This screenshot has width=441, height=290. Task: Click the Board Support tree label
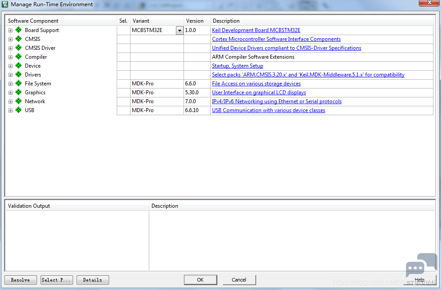click(x=42, y=30)
